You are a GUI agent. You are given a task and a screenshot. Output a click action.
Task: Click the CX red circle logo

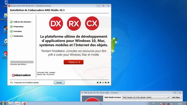(x=92, y=23)
